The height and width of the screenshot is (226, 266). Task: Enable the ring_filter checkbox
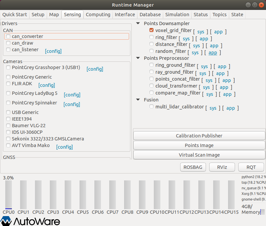point(151,37)
